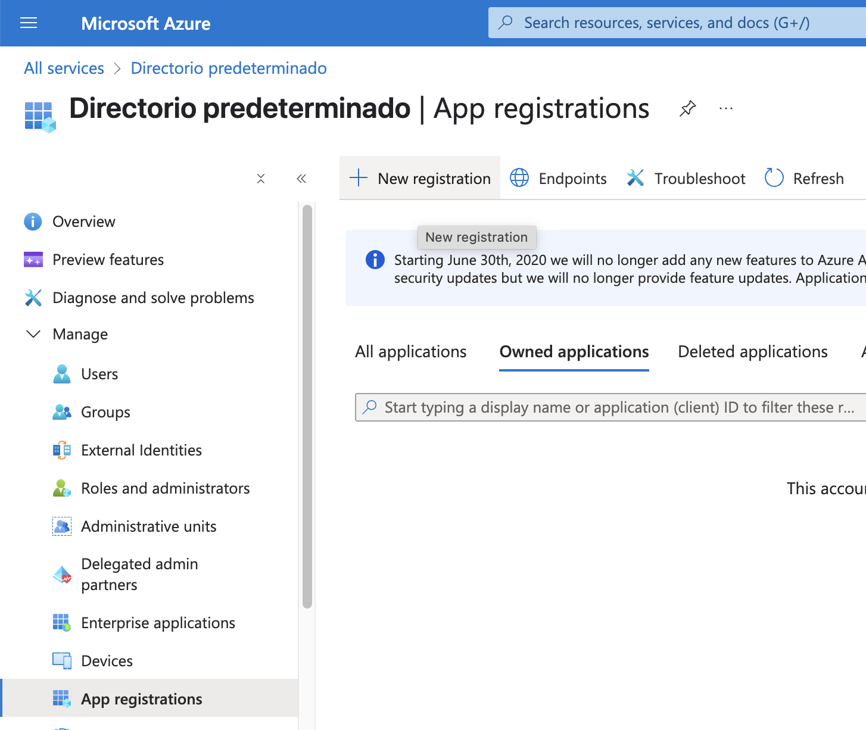
Task: Read the 'Starting June 30th, 2020' notice text
Action: click(630, 269)
